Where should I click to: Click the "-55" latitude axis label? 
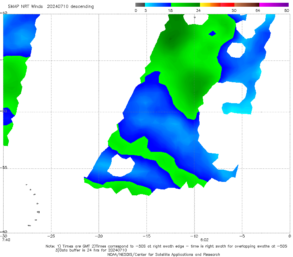point(4,167)
